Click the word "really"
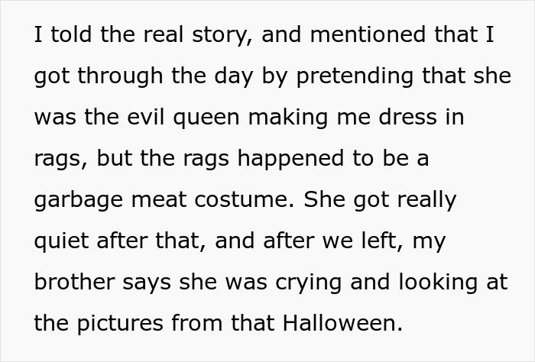Image resolution: width=535 pixels, height=362 pixels. [426, 200]
